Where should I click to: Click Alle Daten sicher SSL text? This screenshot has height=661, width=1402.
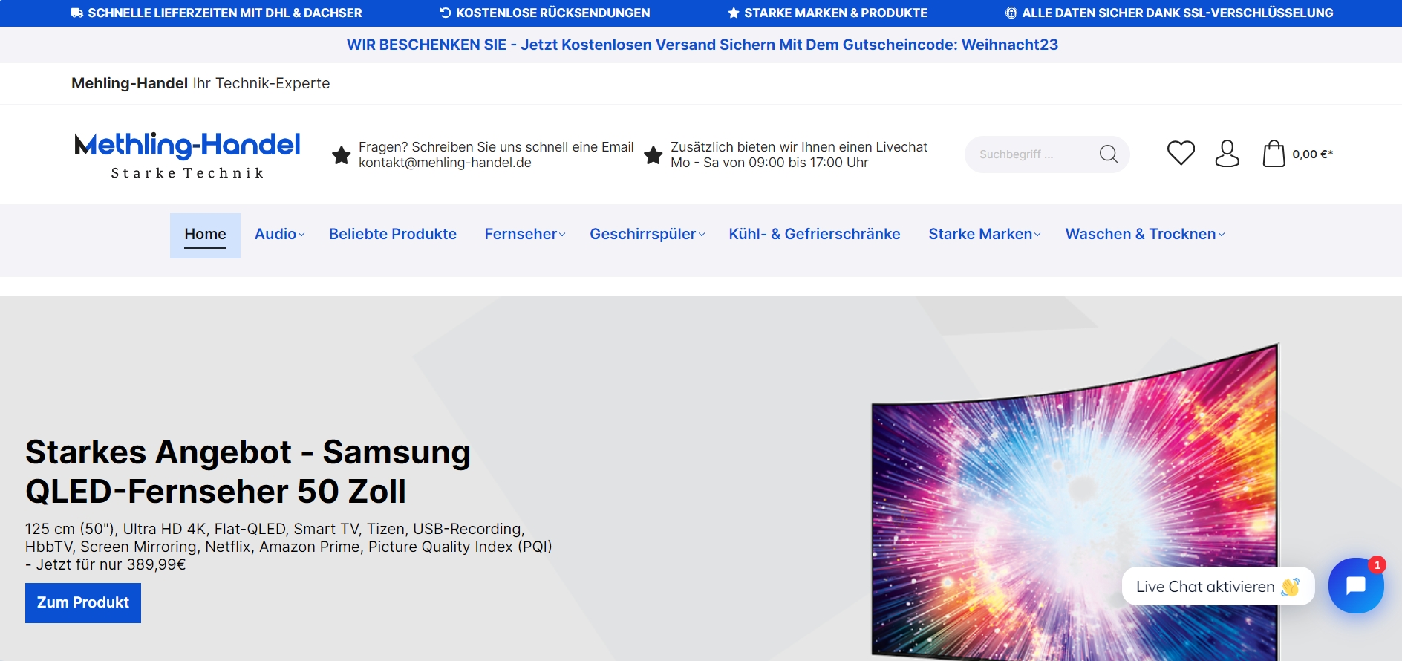(x=1178, y=13)
